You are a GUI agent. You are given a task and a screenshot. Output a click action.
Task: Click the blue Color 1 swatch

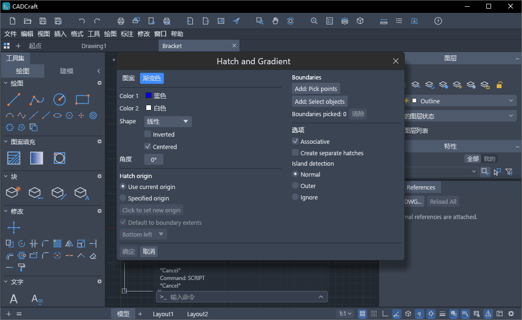[149, 96]
